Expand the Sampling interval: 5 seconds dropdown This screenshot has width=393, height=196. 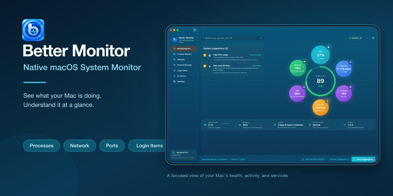[x=215, y=159]
